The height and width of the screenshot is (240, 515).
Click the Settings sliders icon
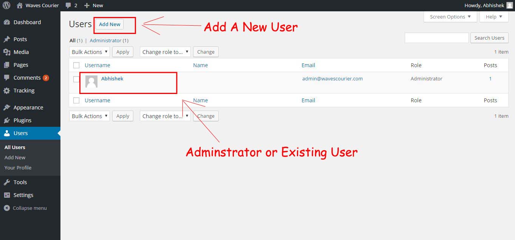(x=7, y=195)
